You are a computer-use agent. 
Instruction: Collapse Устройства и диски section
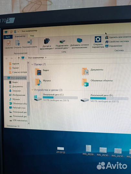tap(33, 90)
